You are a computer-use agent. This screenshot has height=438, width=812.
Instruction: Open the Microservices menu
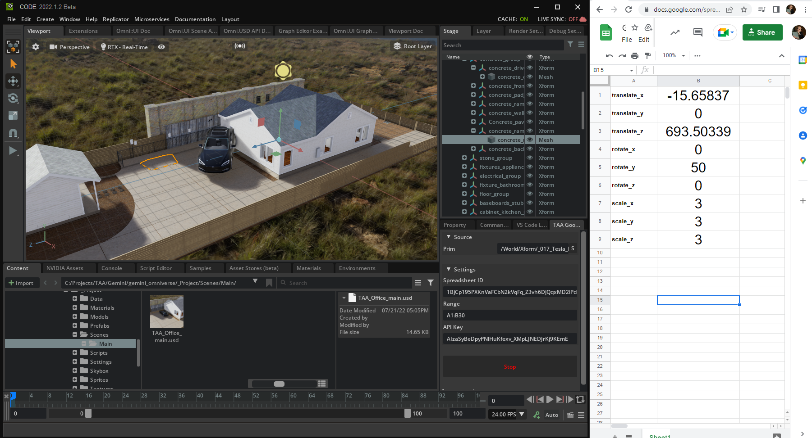point(152,19)
